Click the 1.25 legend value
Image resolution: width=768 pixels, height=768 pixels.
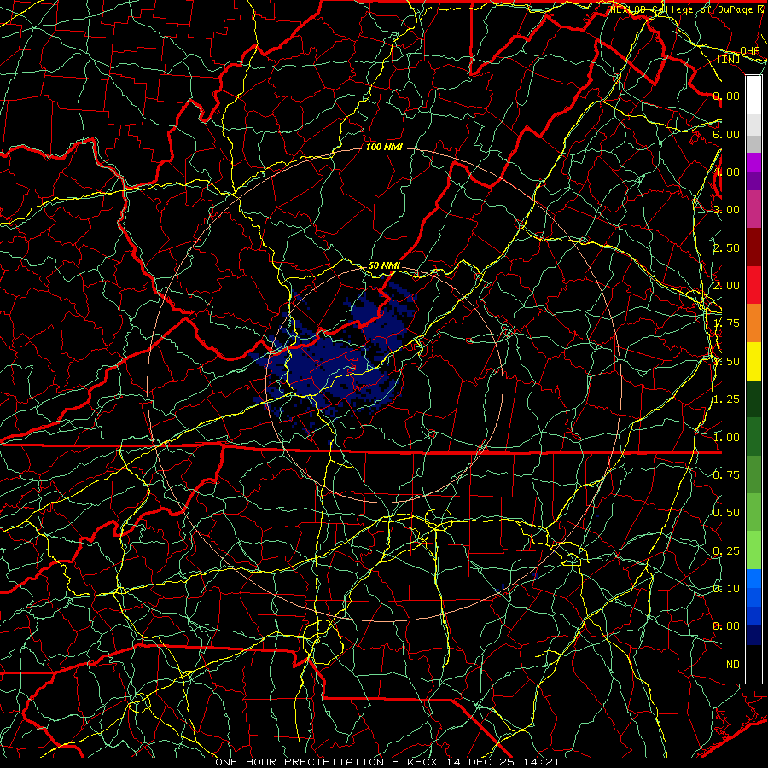pyautogui.click(x=726, y=399)
